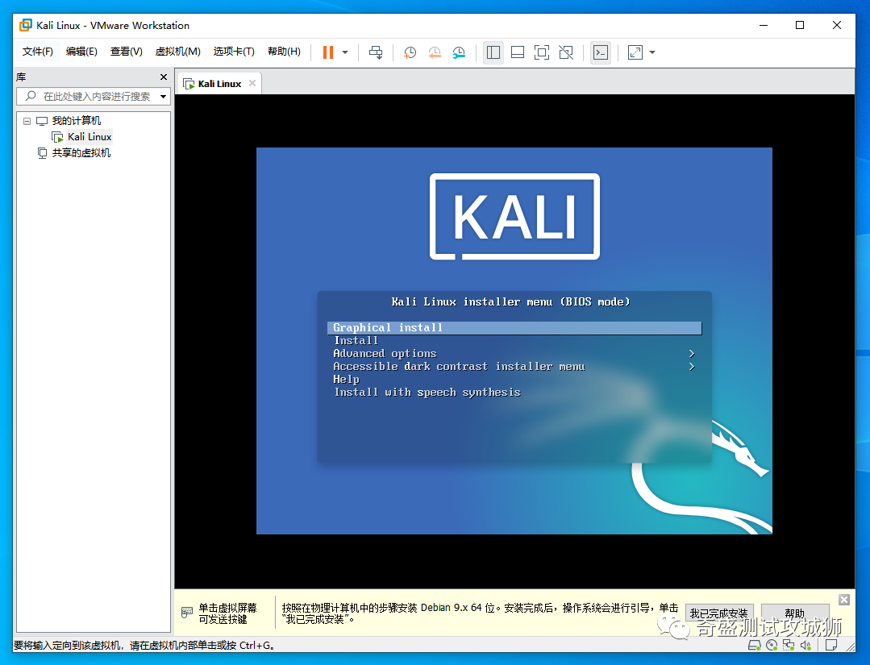Image resolution: width=870 pixels, height=665 pixels.
Task: Toggle the library sidebar view
Action: 493,52
